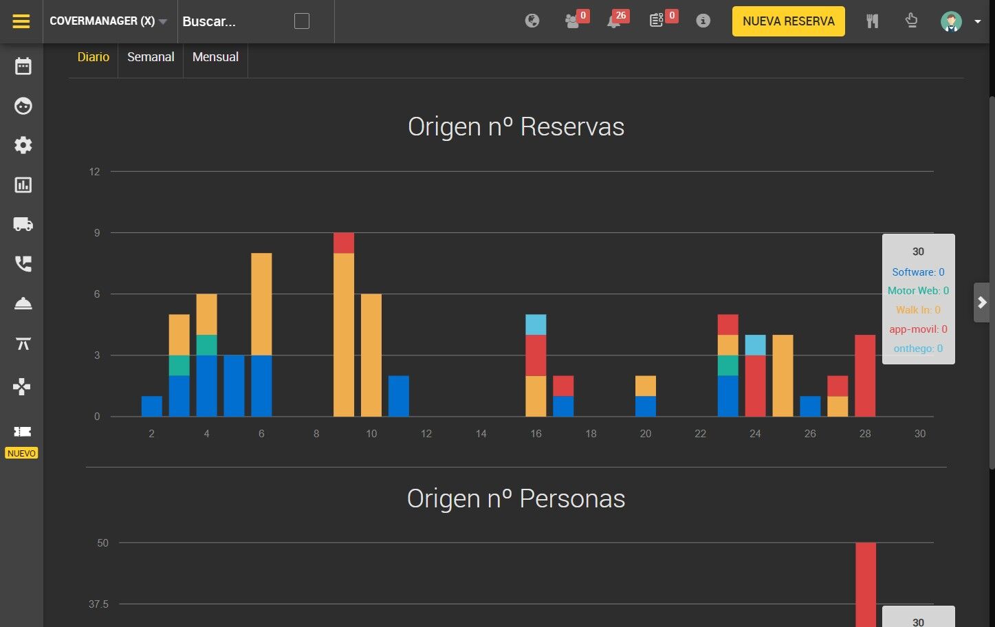Click the Buscar search field

[234, 21]
